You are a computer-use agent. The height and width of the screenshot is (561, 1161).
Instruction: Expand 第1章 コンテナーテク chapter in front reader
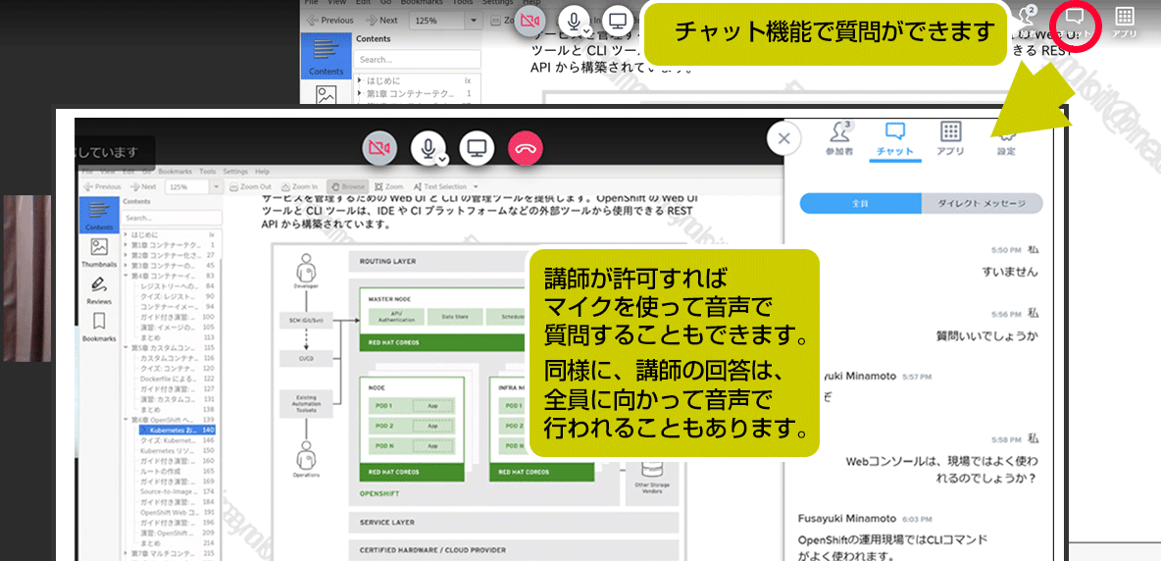(x=126, y=244)
